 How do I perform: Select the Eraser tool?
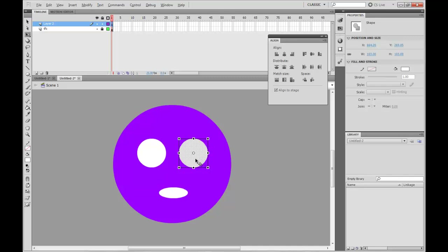click(28, 121)
